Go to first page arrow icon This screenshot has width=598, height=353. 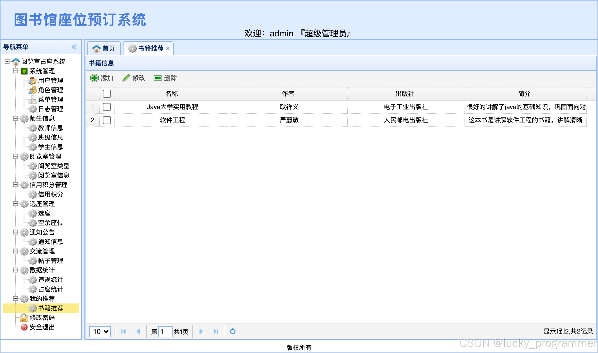tap(123, 331)
